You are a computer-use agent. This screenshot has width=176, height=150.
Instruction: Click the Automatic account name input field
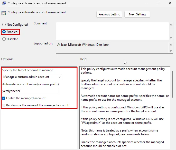click(x=30, y=91)
